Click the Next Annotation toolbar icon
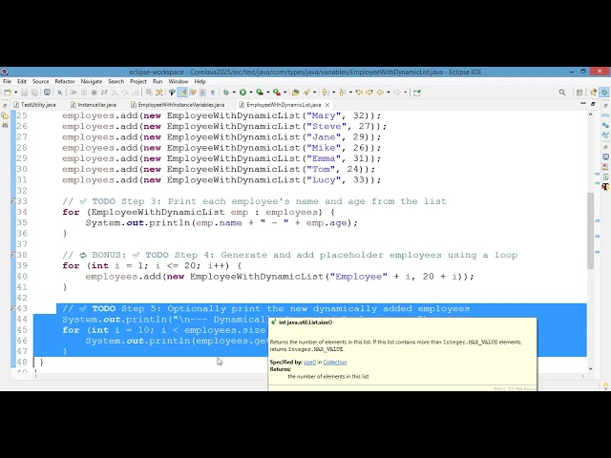The width and height of the screenshot is (611, 458). tap(325, 93)
